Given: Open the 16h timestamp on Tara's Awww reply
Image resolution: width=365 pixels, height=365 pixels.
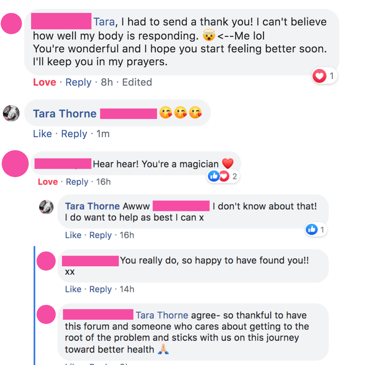Looking at the screenshot, I should coord(127,235).
